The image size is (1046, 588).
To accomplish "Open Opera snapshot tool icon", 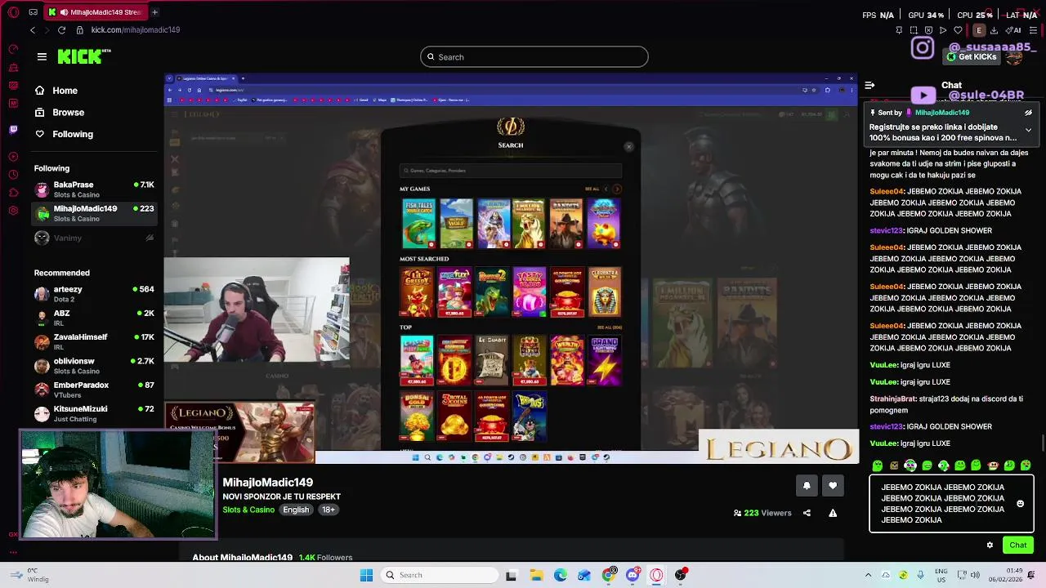I will [914, 30].
